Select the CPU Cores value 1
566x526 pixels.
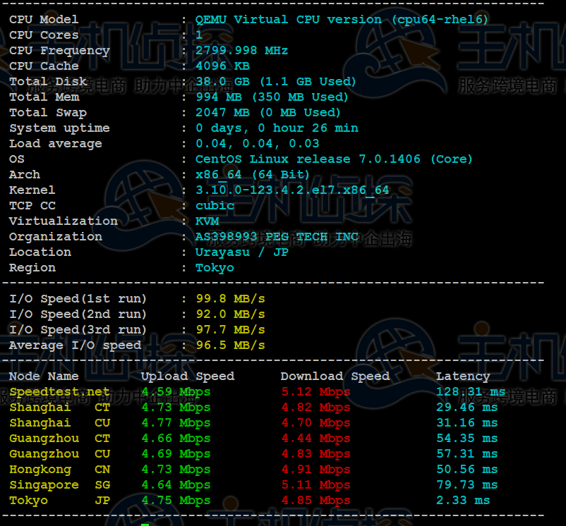pyautogui.click(x=199, y=35)
